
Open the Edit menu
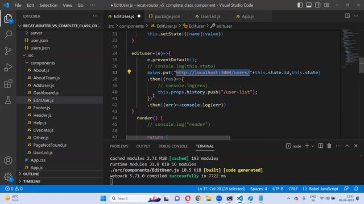click(x=30, y=5)
